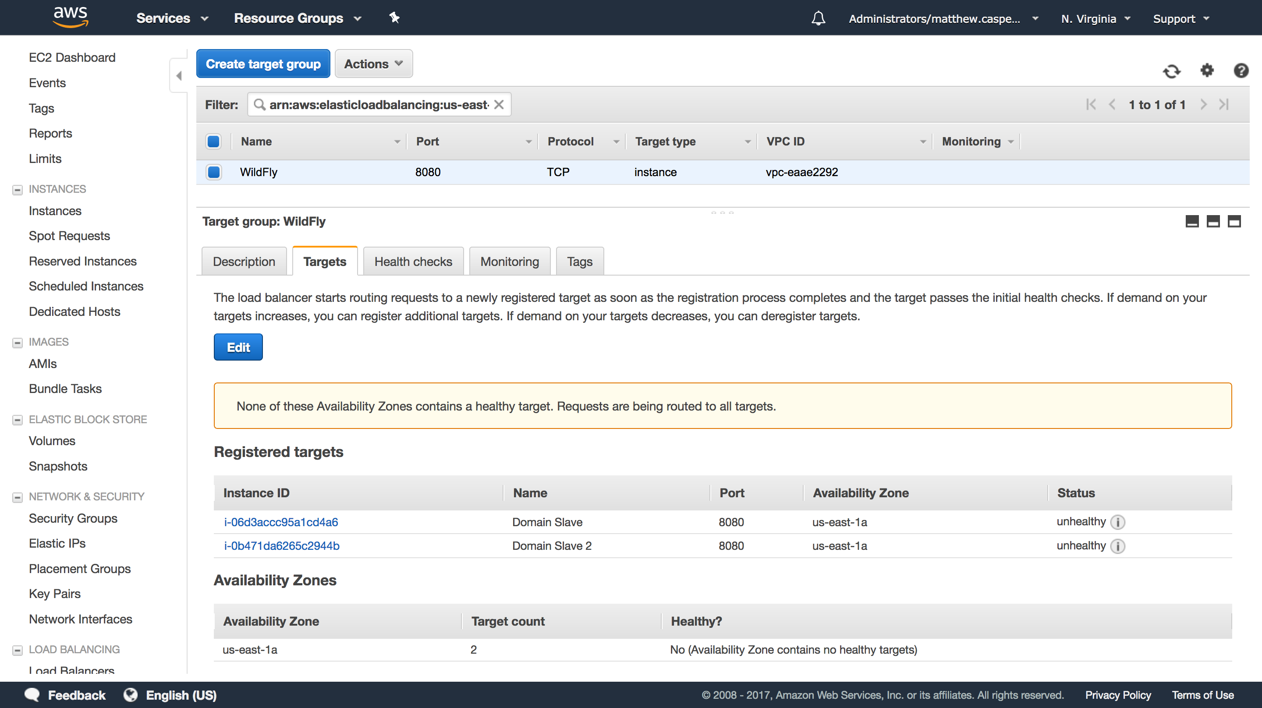The image size is (1262, 708).
Task: Open instance link i-06d3accc95a1cd4a6
Action: (281, 522)
